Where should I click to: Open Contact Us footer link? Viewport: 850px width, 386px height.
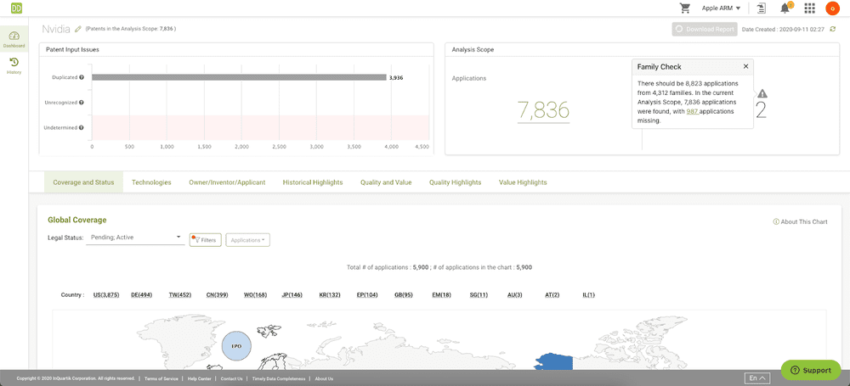pos(231,378)
